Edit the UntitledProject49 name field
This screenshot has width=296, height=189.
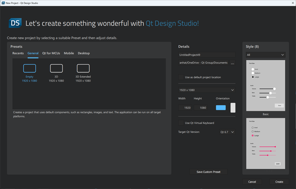[x=206, y=55]
